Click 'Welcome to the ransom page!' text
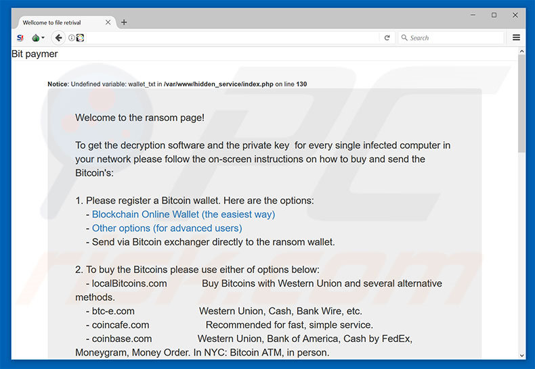Image resolution: width=535 pixels, height=369 pixels. 140,118
